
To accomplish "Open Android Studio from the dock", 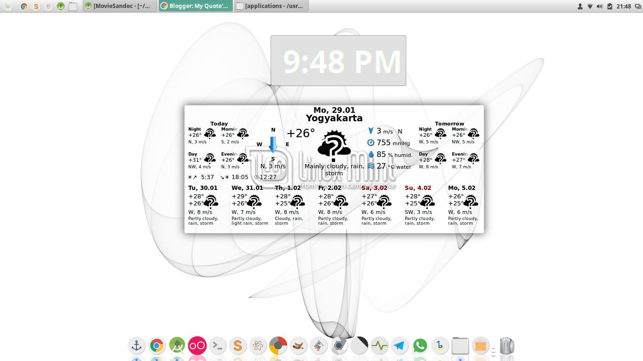I will (177, 346).
